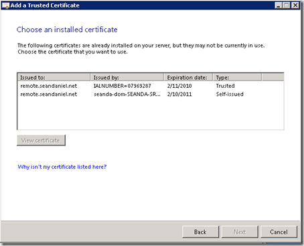
Task: Sort by the 'Expiration date:' column header
Action: pos(189,77)
